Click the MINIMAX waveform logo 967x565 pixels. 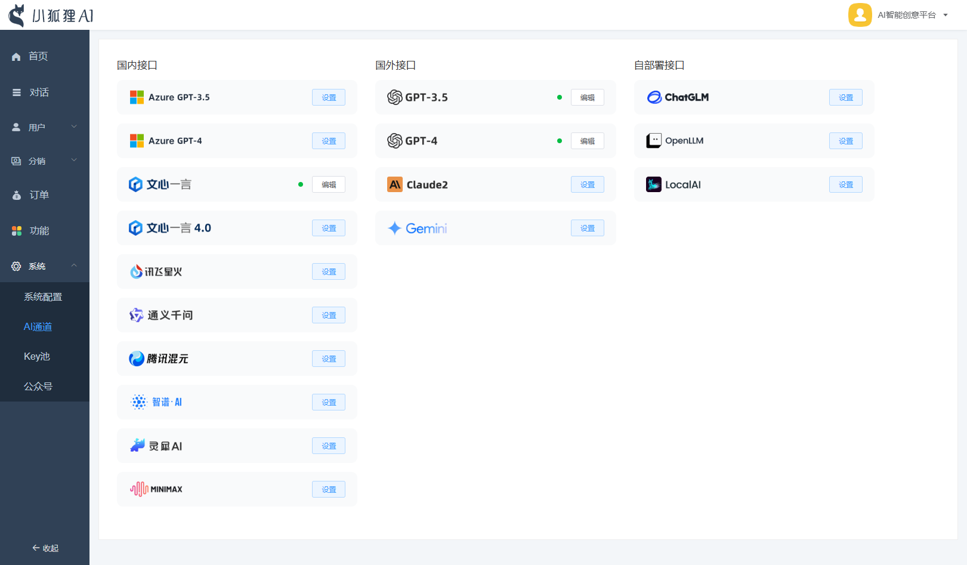[139, 489]
